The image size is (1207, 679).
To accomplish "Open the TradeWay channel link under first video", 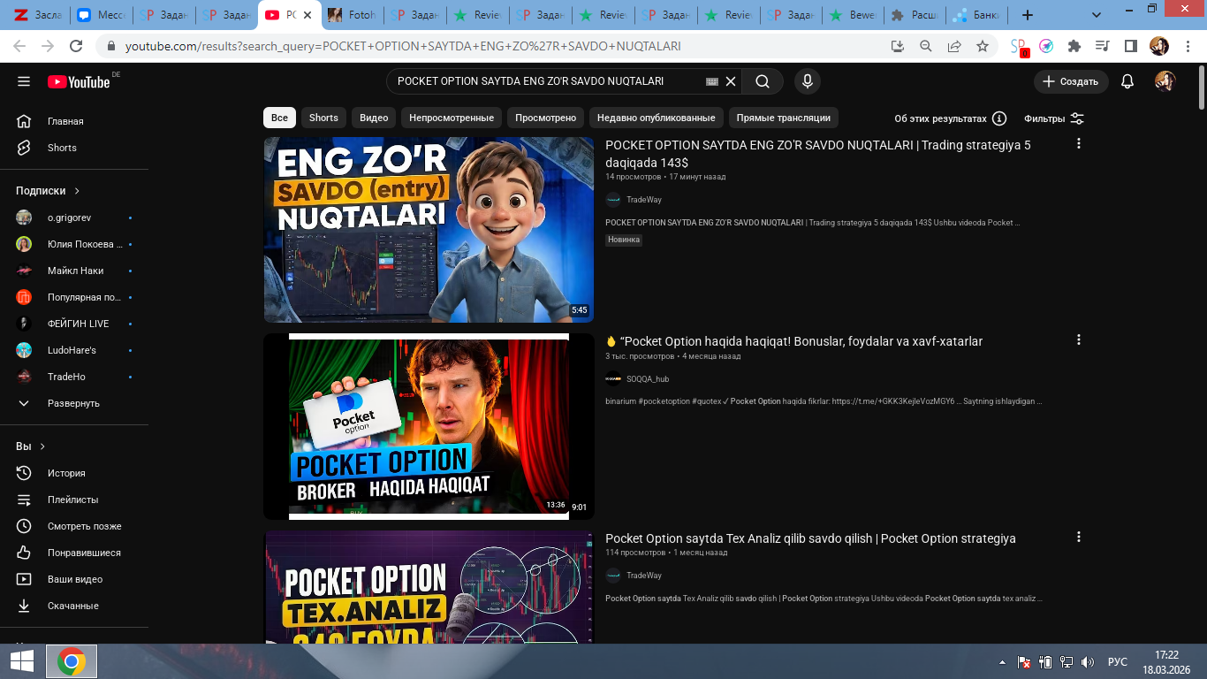I will tap(643, 200).
